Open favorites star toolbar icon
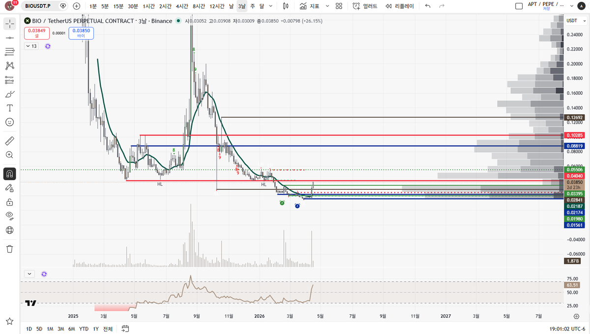 click(x=9, y=321)
